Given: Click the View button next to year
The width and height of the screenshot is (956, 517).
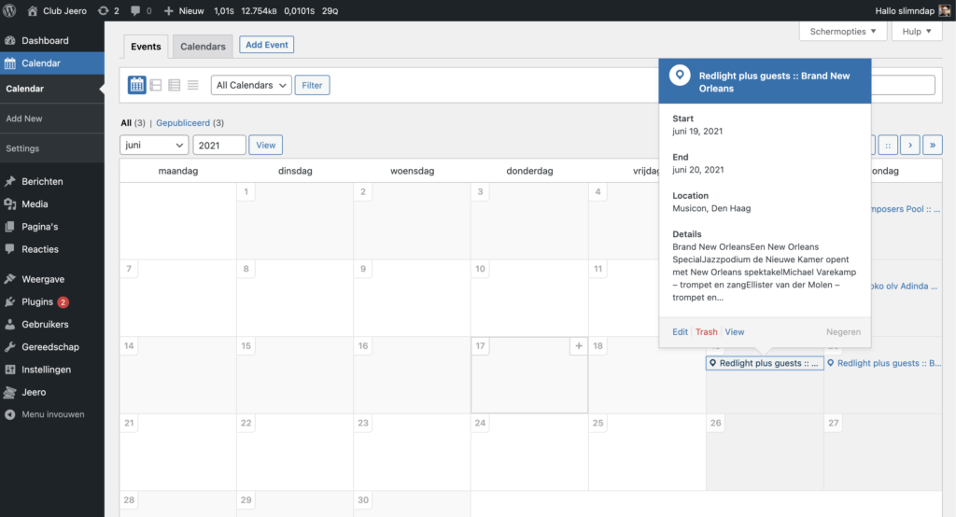Looking at the screenshot, I should click(265, 145).
